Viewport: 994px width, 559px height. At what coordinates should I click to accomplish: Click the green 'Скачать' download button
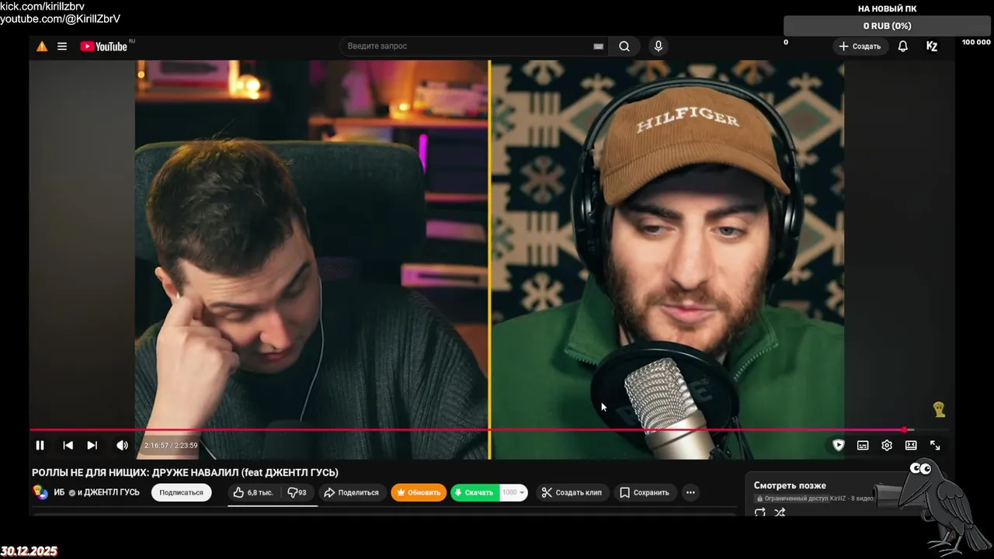pos(474,492)
